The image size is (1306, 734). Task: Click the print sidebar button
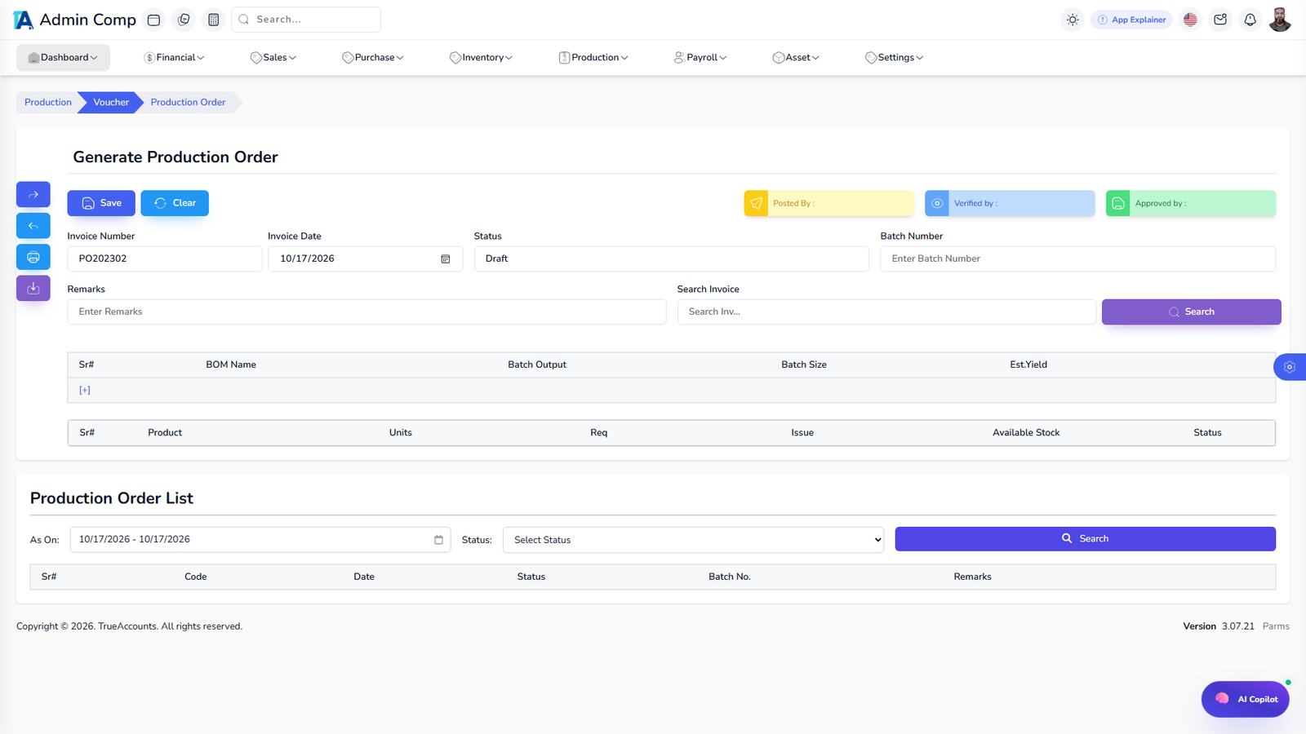33,257
